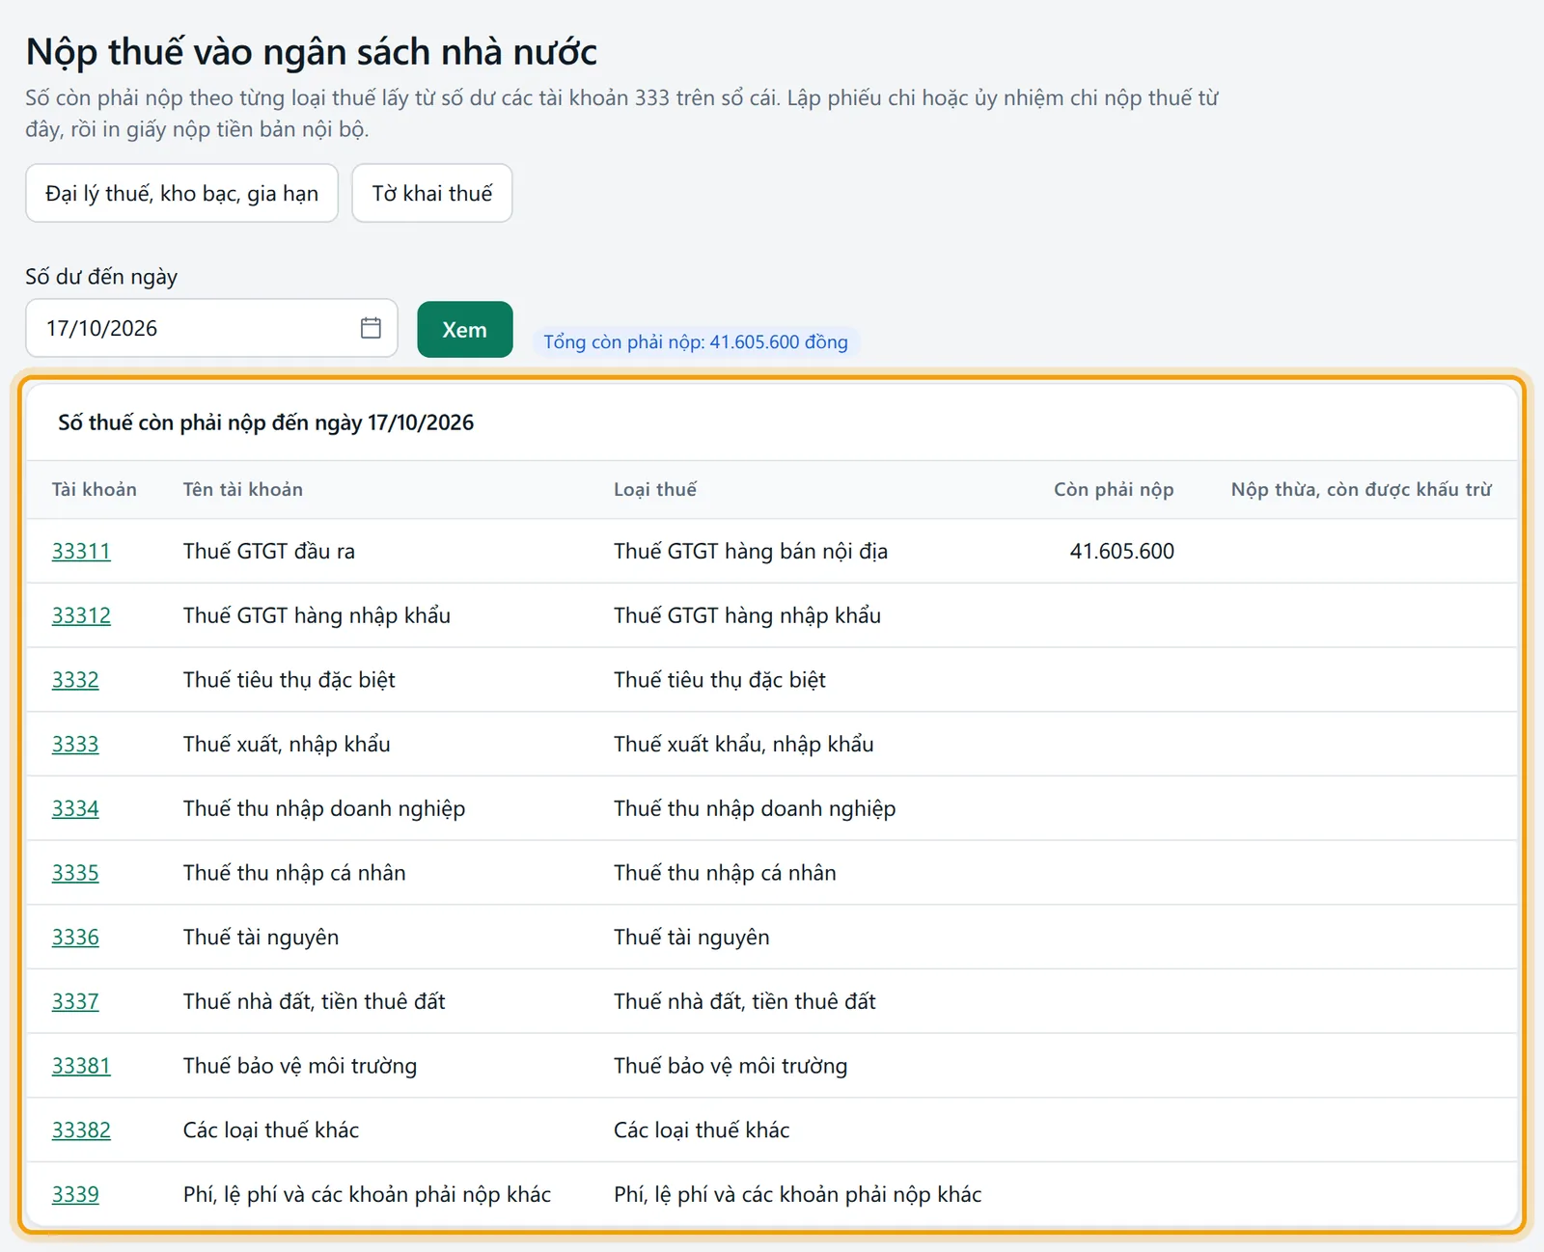Open the Tờ khai thuế page
Image resolution: width=1544 pixels, height=1252 pixels.
coord(432,193)
